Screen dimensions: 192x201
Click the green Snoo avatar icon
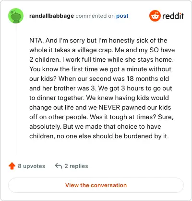click(16, 16)
